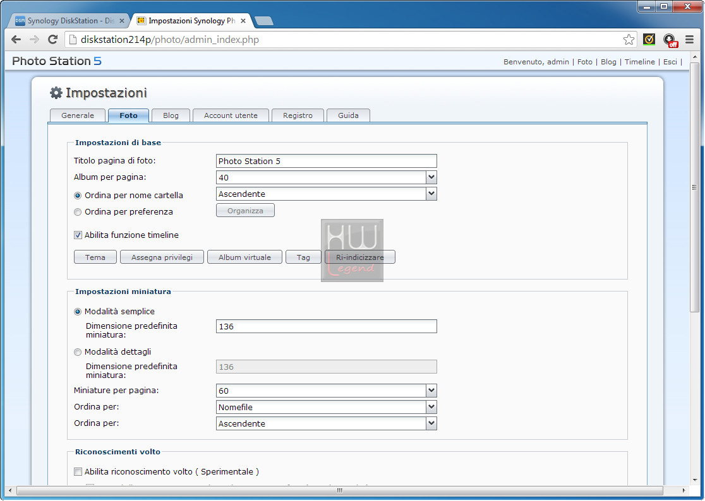Click the Benvenuto, admin text
The height and width of the screenshot is (501, 705).
pyautogui.click(x=536, y=62)
